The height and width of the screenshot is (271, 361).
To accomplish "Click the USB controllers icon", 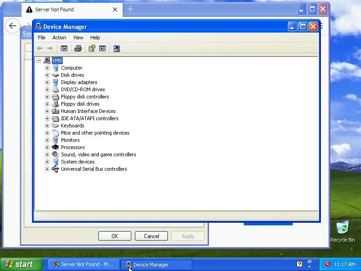I will pos(56,169).
